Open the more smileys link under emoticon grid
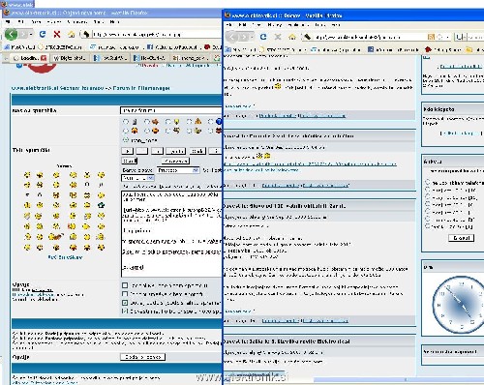This screenshot has height=385, width=484. (x=65, y=257)
